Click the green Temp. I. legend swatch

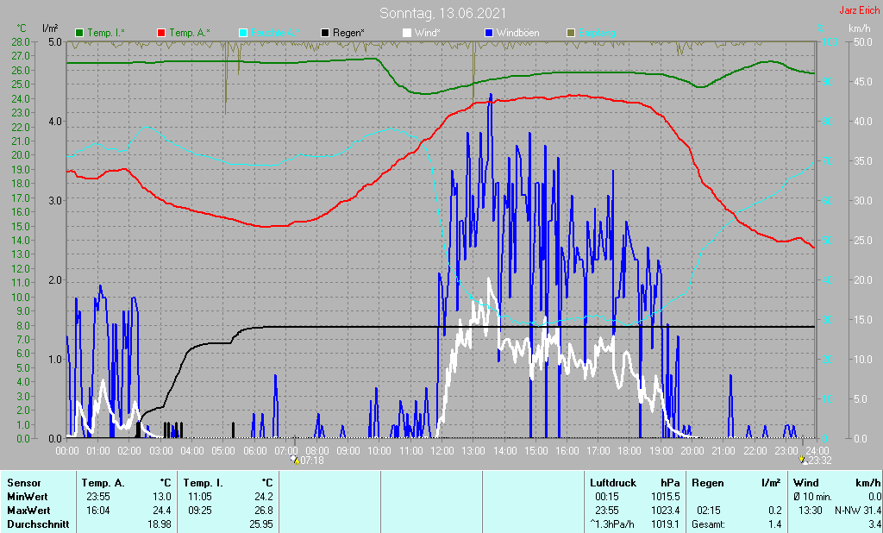79,33
